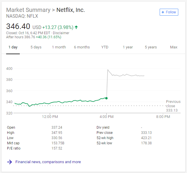Click the green up arrow indicator
This screenshot has height=173, width=187.
[76, 27]
